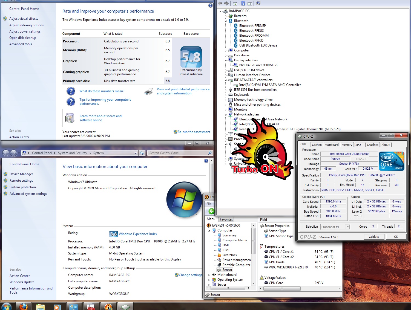Screen dimensions: 411x310
Task: Open Firefox from the taskbar
Action: tap(24, 306)
